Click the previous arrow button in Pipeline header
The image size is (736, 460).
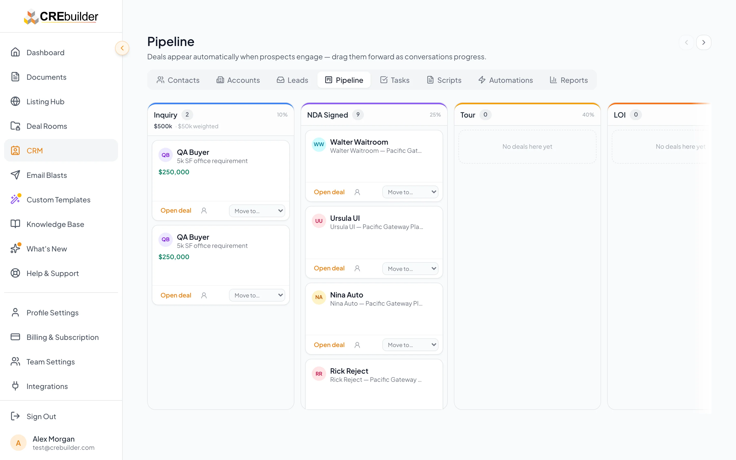(x=686, y=42)
